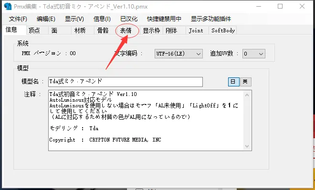Click the comment box scroll up arrow
The height and width of the screenshot is (190, 315).
(247, 95)
